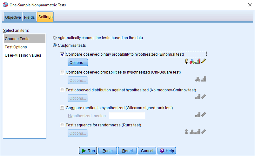This screenshot has width=255, height=156.
Task: Select Test Options in the item list
Action: (x=16, y=47)
